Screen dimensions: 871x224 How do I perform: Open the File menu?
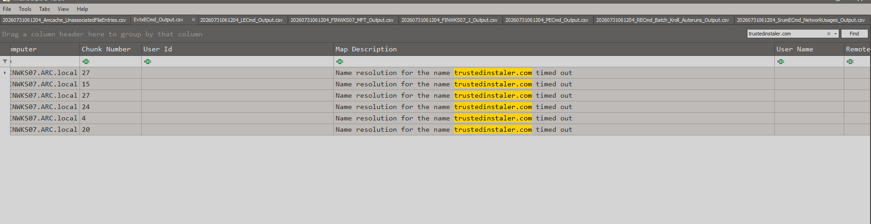tap(7, 9)
